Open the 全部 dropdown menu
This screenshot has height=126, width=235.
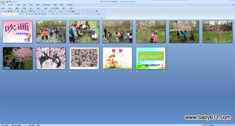[3, 8]
